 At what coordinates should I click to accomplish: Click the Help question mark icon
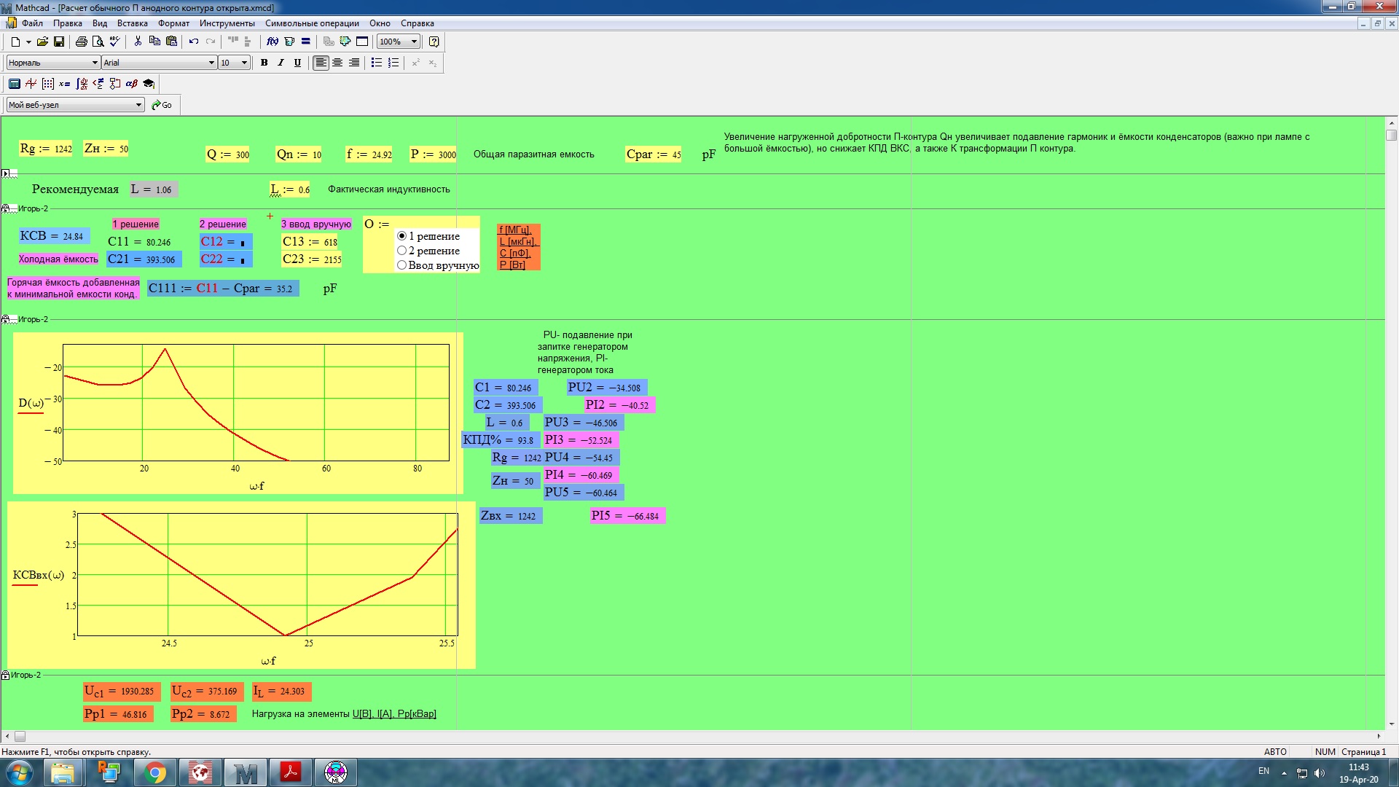434,42
